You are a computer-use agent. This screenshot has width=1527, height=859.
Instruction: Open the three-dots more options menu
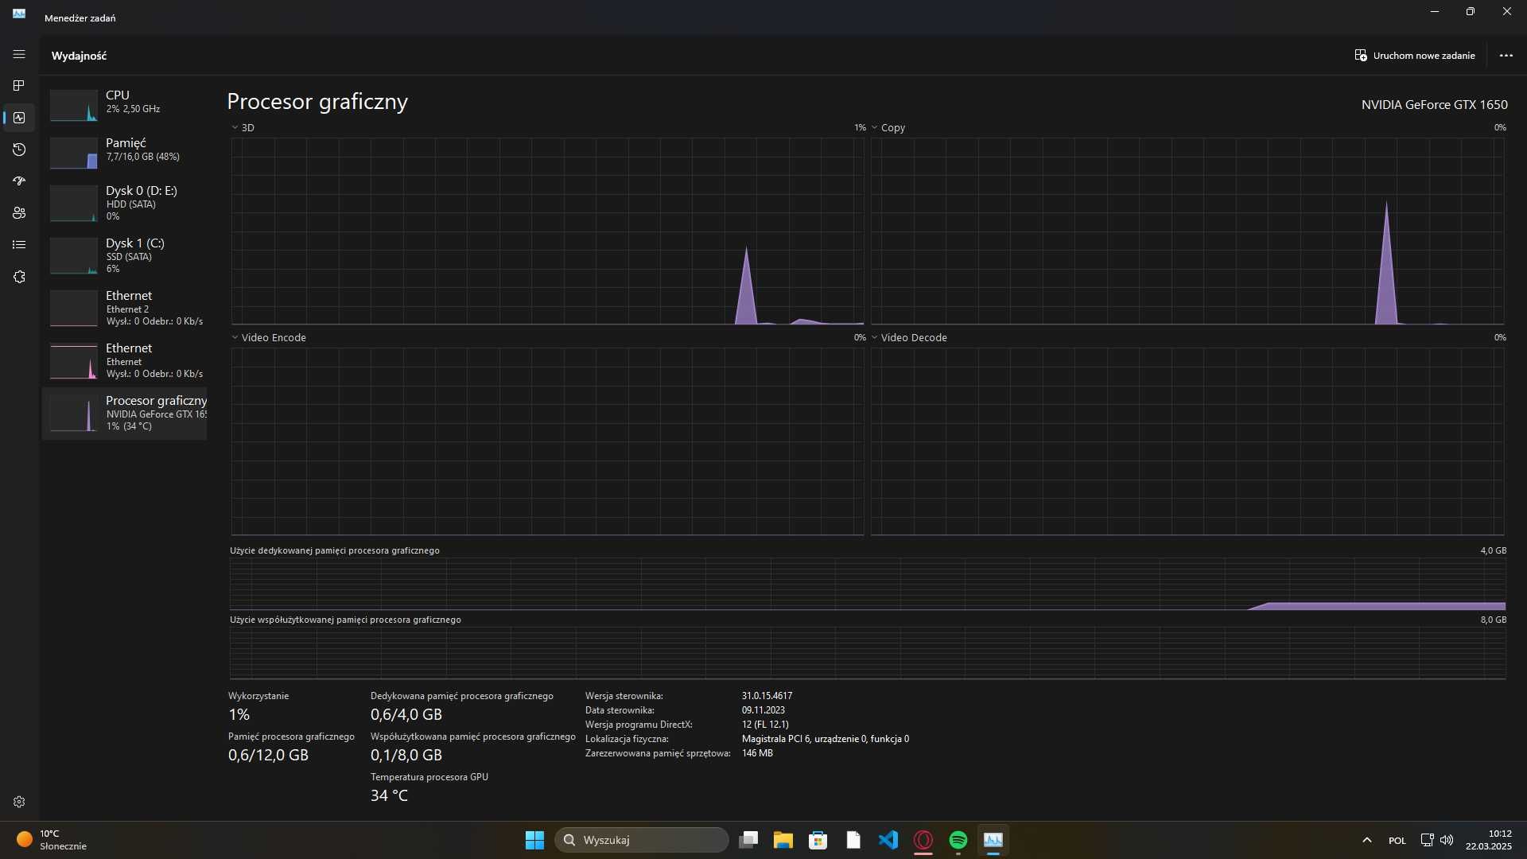1506,56
